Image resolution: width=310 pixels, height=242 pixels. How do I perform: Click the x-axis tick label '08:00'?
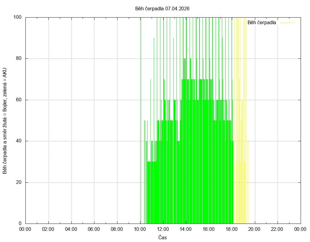click(117, 229)
